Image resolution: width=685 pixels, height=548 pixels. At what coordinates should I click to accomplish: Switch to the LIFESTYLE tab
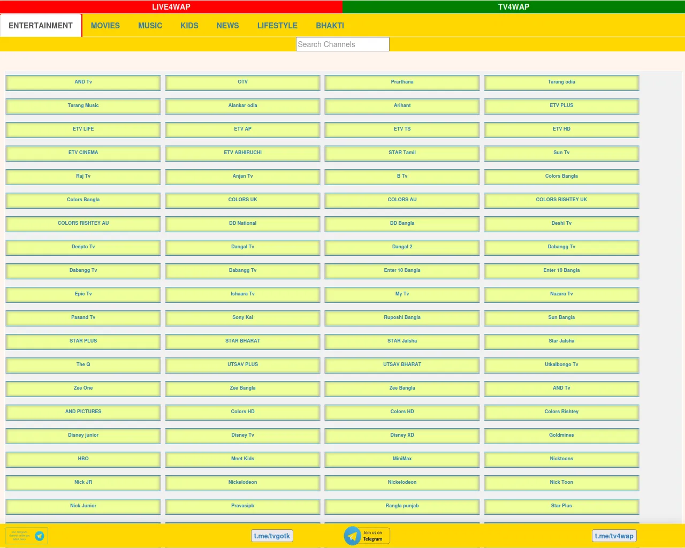tap(277, 26)
